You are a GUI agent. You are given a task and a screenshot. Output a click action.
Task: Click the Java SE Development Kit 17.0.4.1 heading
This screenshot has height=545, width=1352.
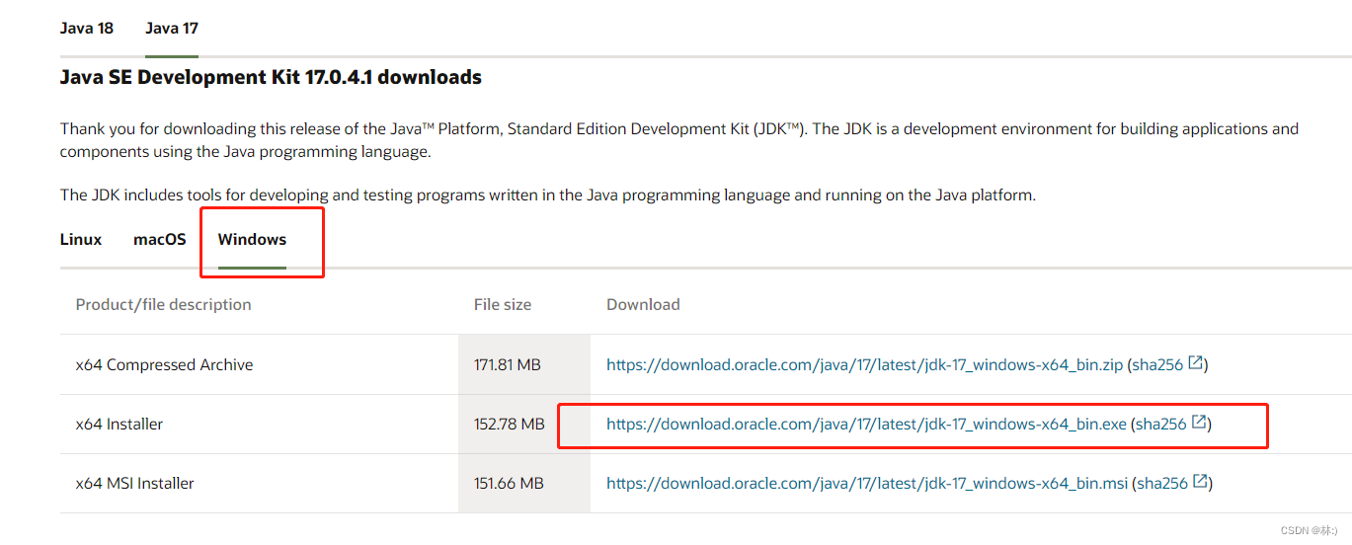click(271, 77)
